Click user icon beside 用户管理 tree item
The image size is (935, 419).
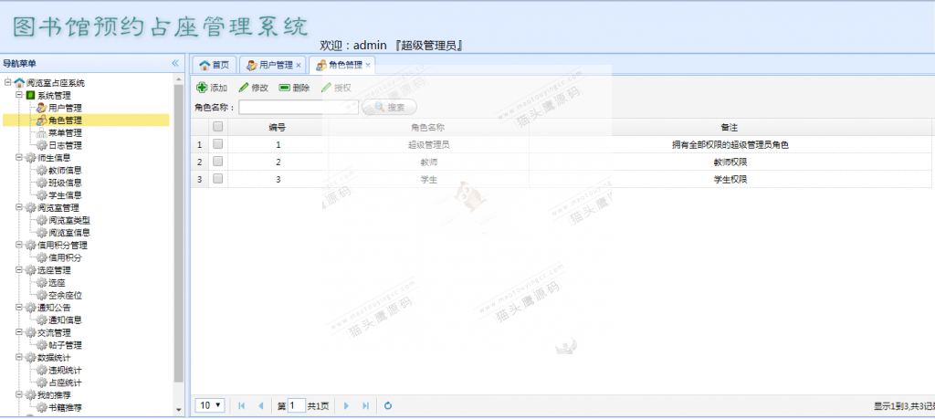pos(42,108)
